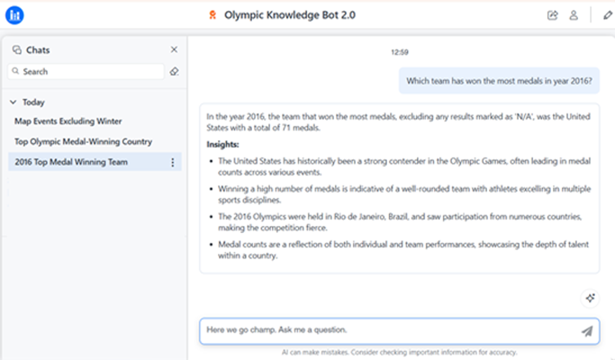Open options for 2016 Top Medal Winning Team
The height and width of the screenshot is (360, 615).
point(173,162)
